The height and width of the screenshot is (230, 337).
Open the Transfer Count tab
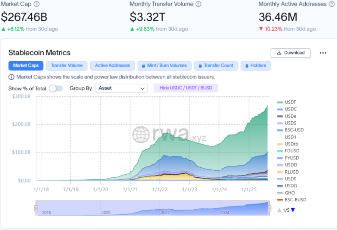216,66
